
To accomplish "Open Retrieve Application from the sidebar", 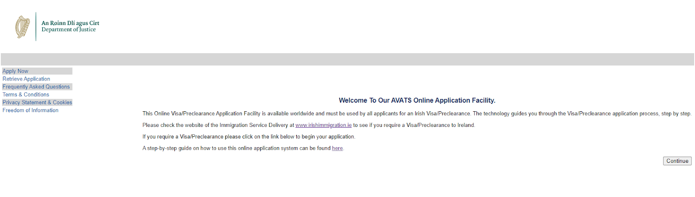I will 26,79.
